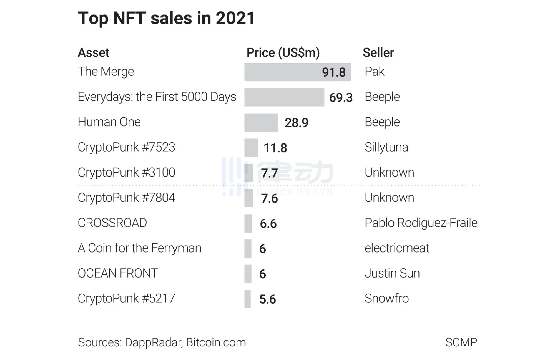This screenshot has height=353, width=555.
Task: Click seller Pablo Rodiguez-Fraile
Action: pos(421,223)
